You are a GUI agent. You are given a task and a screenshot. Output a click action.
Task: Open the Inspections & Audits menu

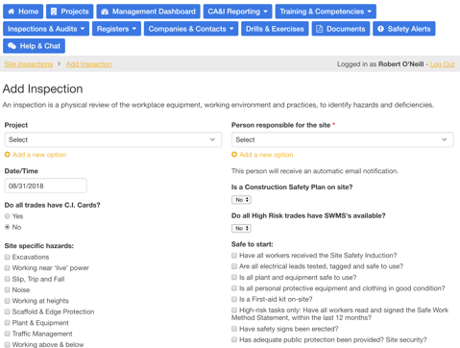[46, 29]
